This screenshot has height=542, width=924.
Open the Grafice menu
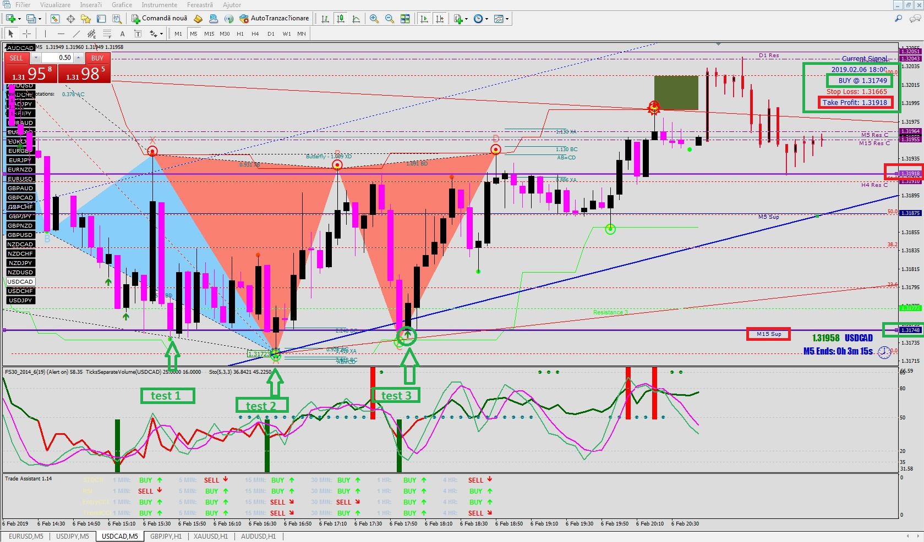pos(122,5)
